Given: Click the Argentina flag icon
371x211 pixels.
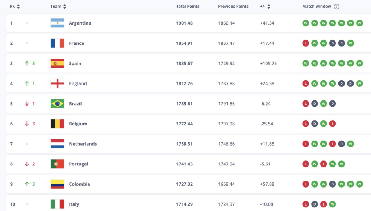Looking at the screenshot, I should tap(58, 23).
